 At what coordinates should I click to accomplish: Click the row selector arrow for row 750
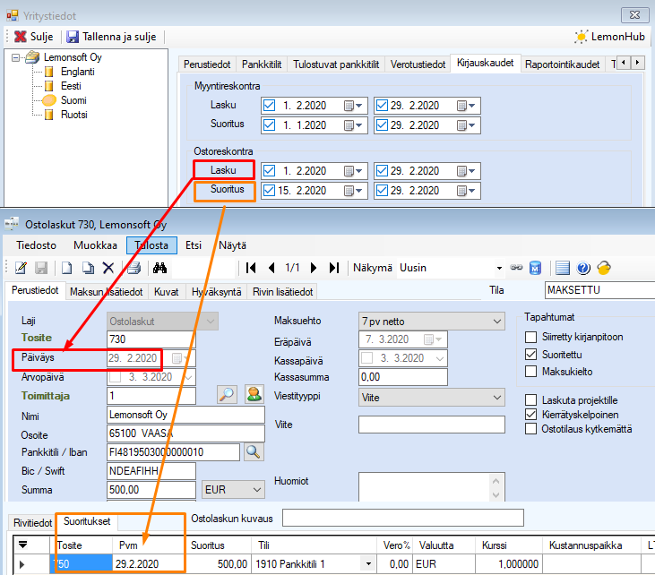(x=22, y=564)
